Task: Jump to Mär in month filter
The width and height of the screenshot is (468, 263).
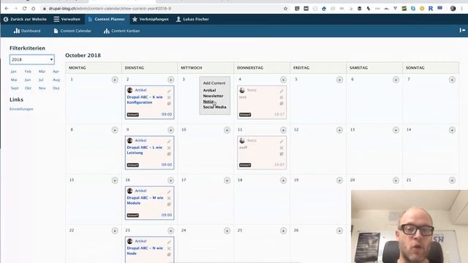Action: (x=42, y=72)
